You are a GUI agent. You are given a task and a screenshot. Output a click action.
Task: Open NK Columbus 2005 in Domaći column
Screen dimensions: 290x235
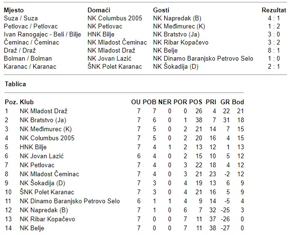tap(114, 18)
